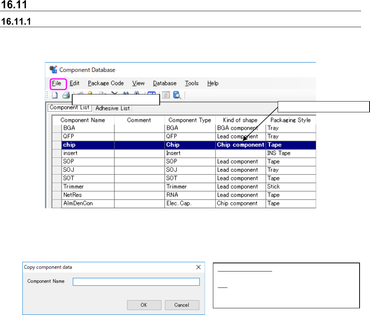The image size is (370, 315).
Task: Click the New document toolbar icon
Action: pos(55,95)
